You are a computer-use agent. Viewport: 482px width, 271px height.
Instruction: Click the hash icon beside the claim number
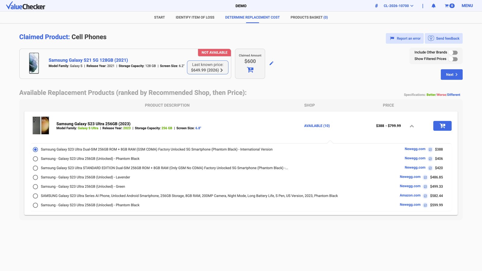click(x=376, y=6)
